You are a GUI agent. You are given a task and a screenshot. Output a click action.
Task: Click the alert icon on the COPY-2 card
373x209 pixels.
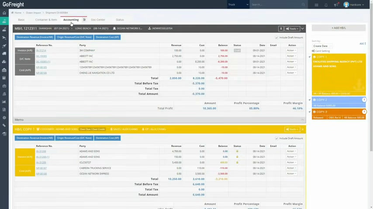(364, 100)
